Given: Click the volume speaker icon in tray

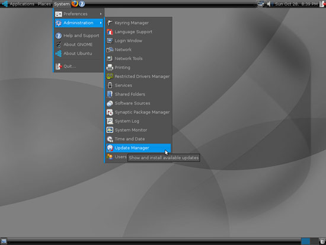Looking at the screenshot, I should click(269, 4).
